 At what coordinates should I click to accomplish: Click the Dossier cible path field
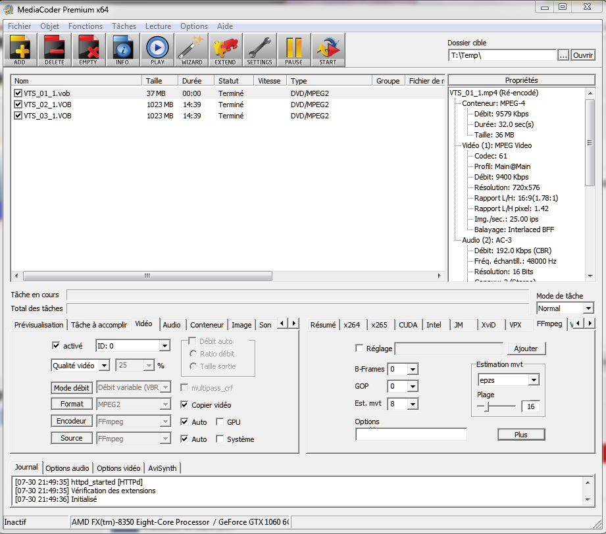point(502,55)
